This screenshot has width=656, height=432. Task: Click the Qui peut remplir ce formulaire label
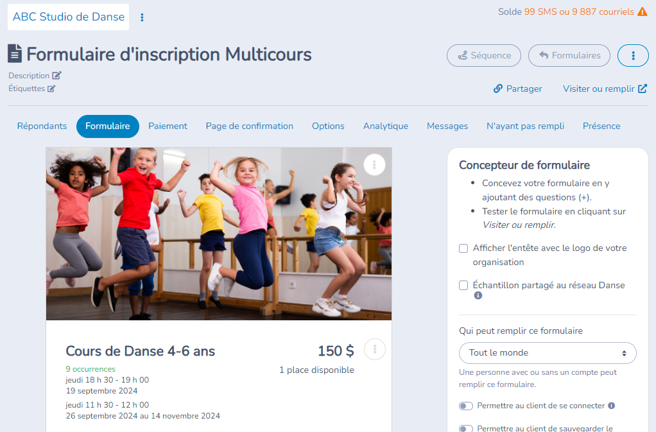tap(521, 331)
